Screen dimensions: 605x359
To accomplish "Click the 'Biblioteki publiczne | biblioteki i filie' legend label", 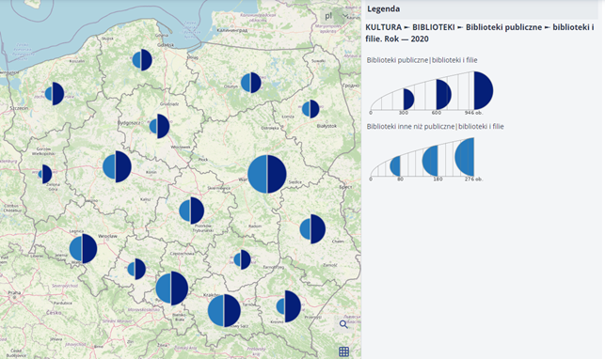I will [x=422, y=60].
